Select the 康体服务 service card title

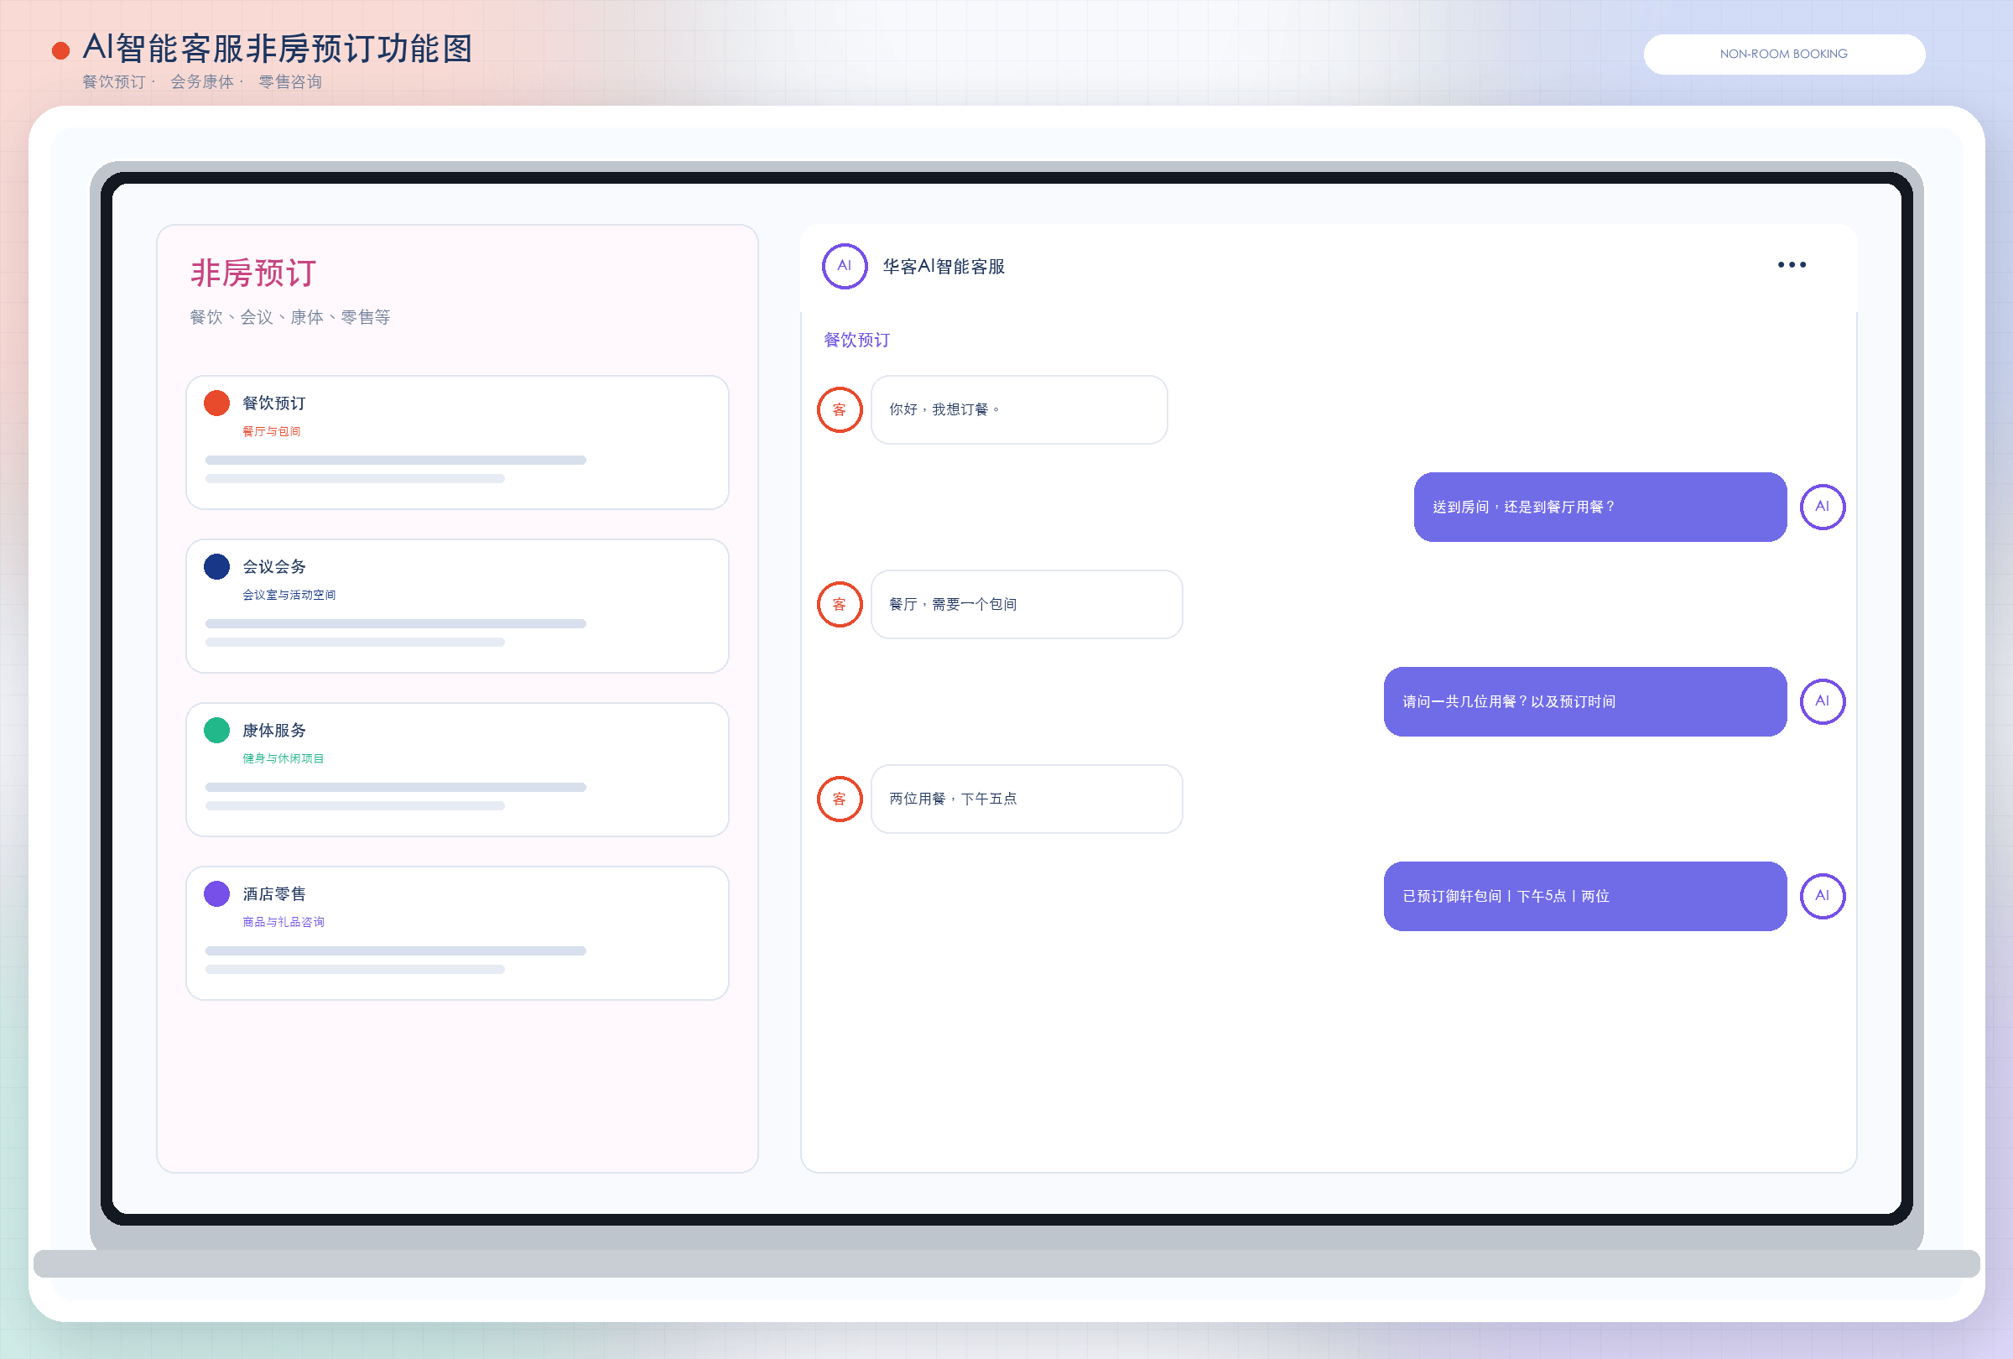(273, 730)
